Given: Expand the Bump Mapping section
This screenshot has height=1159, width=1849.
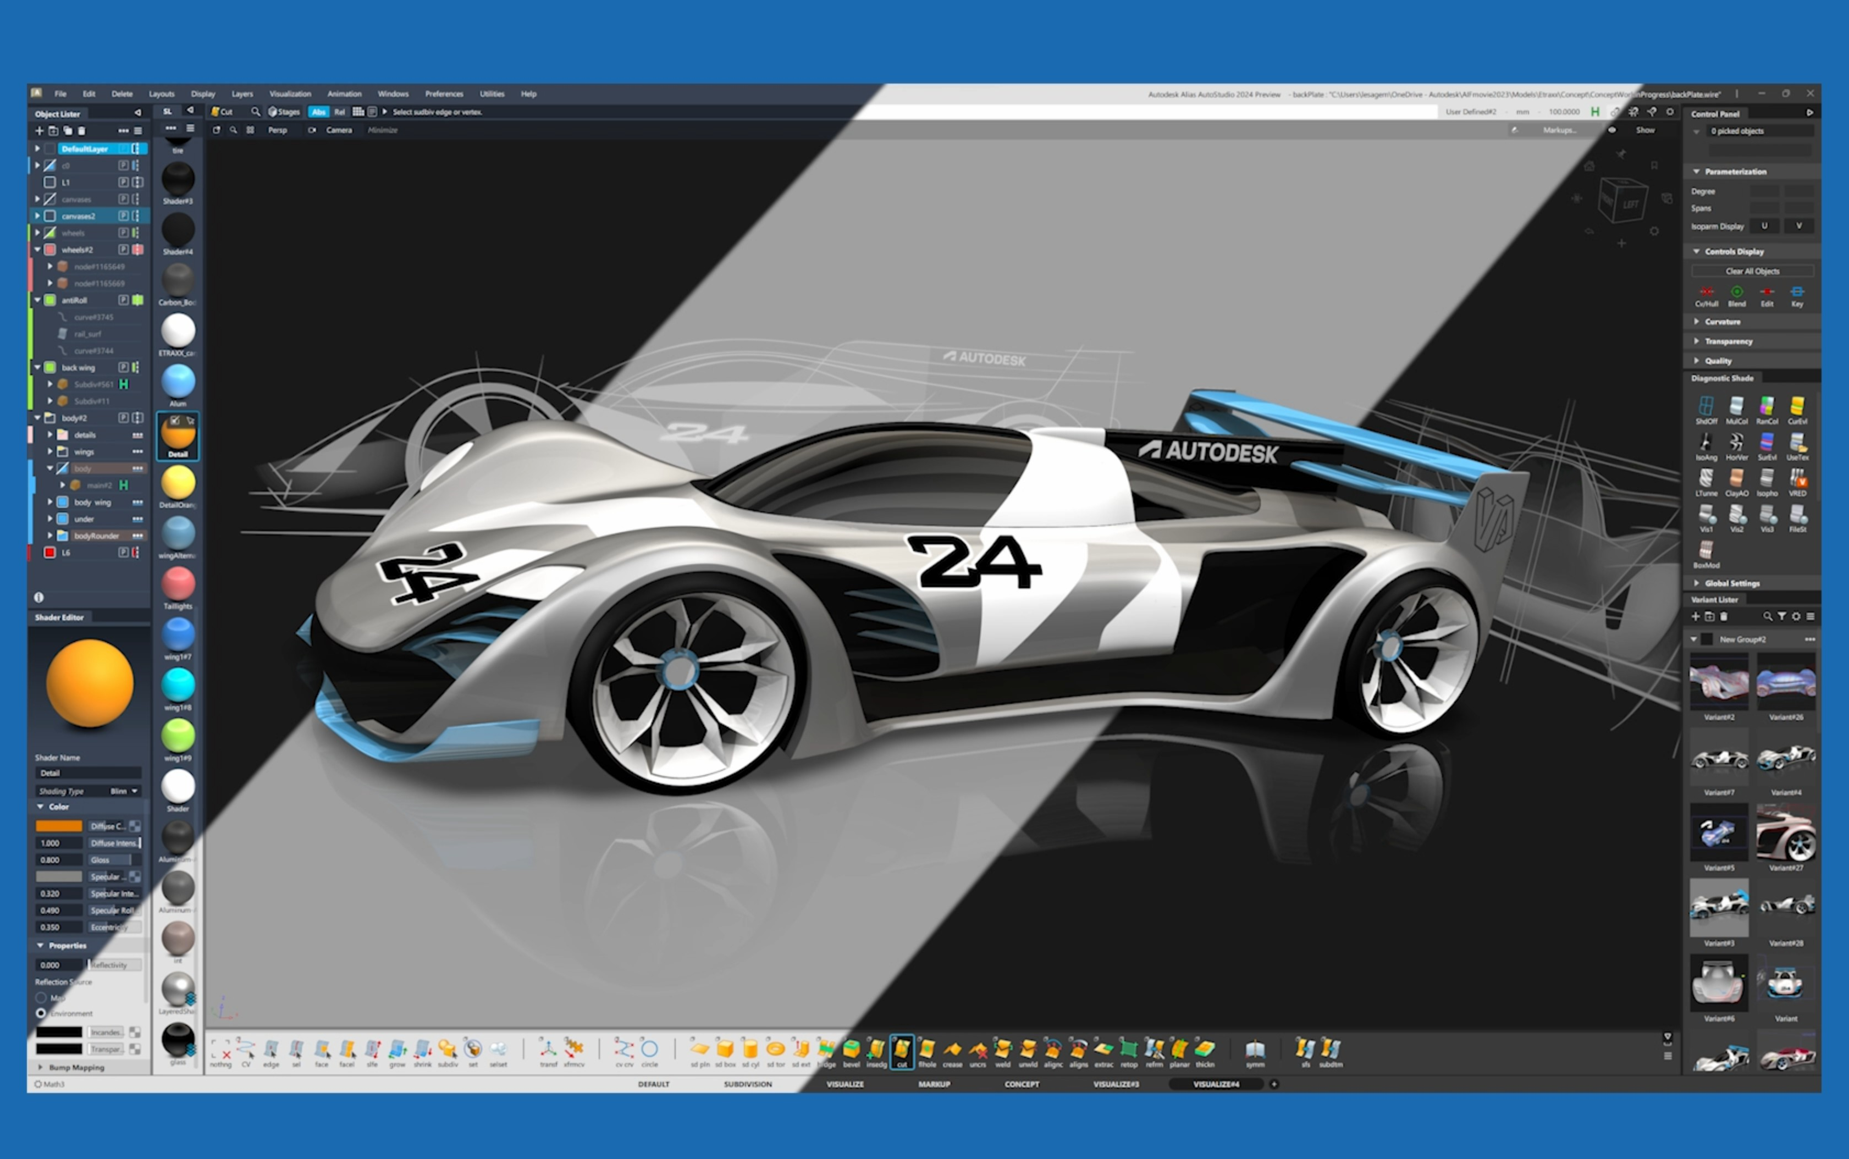Looking at the screenshot, I should (x=41, y=1067).
